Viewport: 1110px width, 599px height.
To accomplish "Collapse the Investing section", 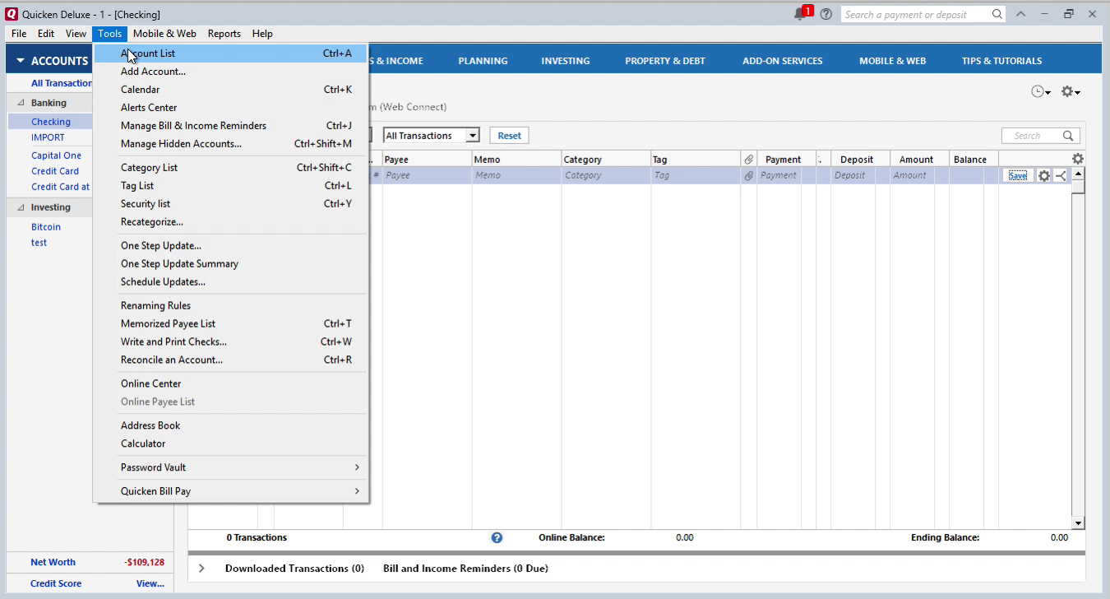I will pyautogui.click(x=21, y=207).
